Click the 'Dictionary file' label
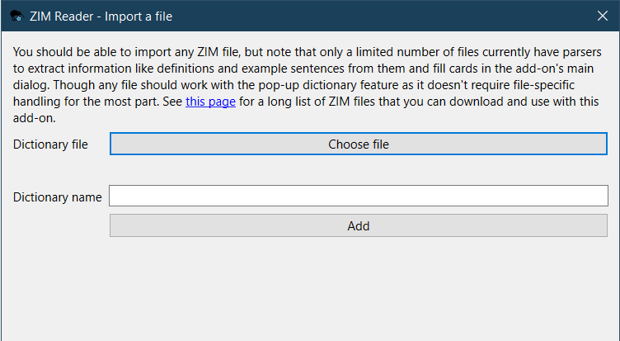 [50, 144]
